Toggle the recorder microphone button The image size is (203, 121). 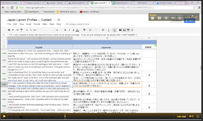coord(166,18)
